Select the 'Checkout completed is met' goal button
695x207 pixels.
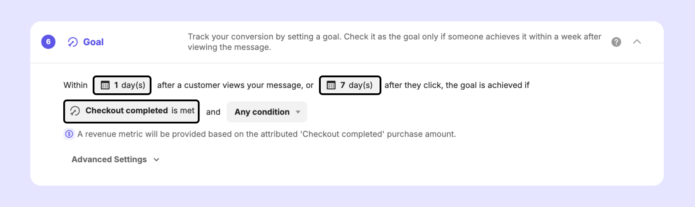coord(132,111)
